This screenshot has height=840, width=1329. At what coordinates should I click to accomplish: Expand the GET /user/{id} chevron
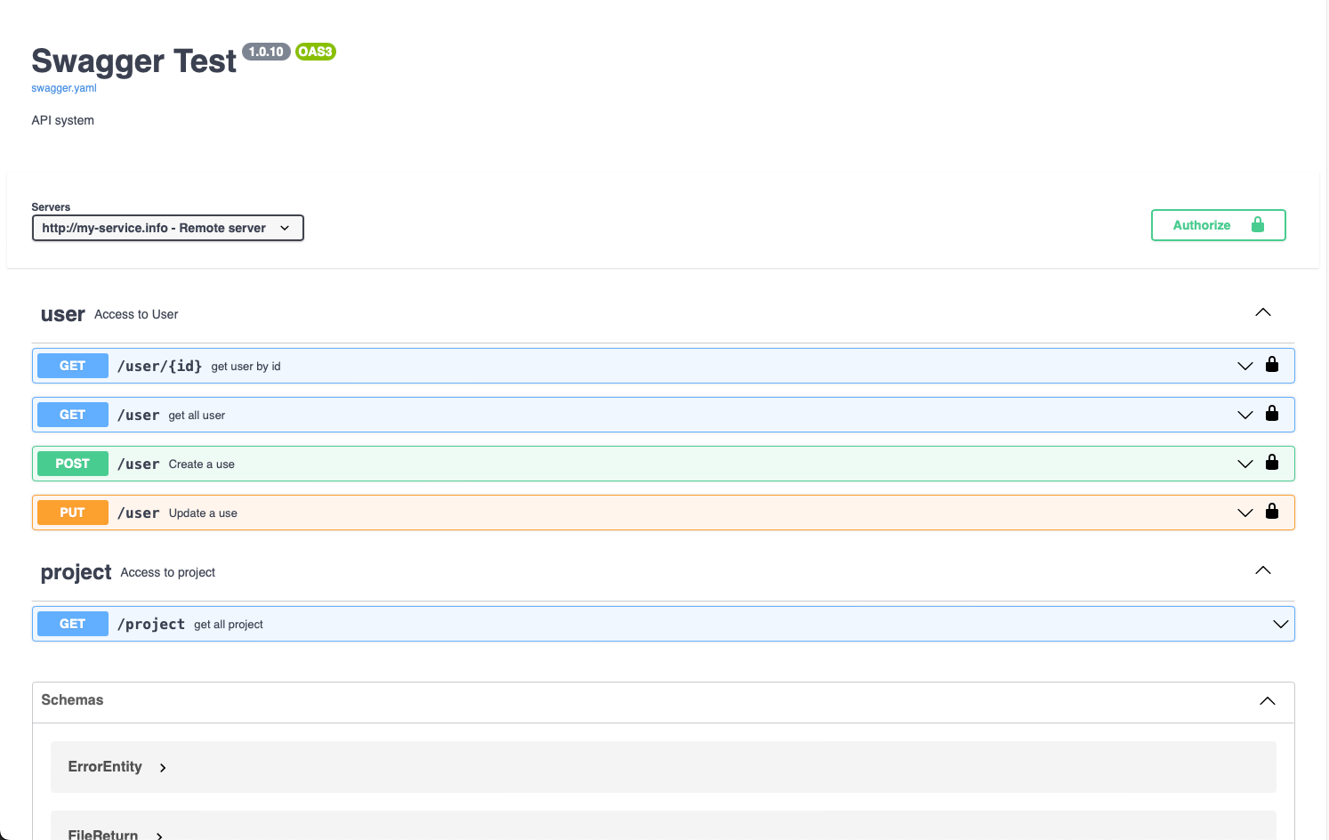point(1245,366)
